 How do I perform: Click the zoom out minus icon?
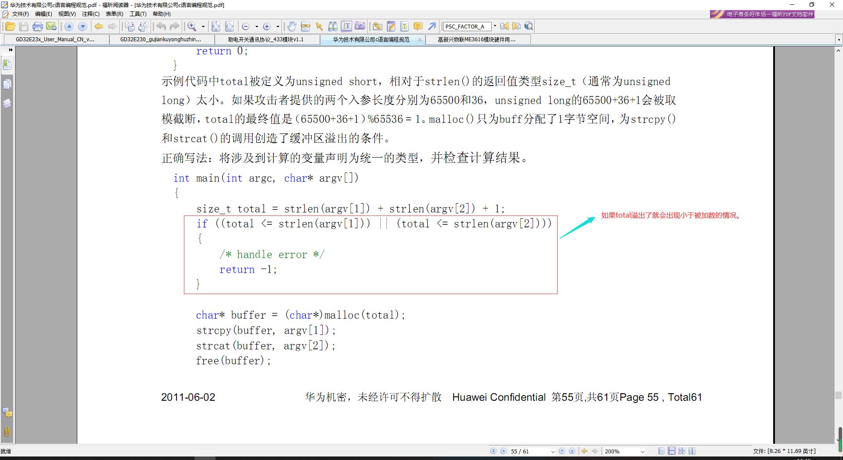click(x=245, y=26)
